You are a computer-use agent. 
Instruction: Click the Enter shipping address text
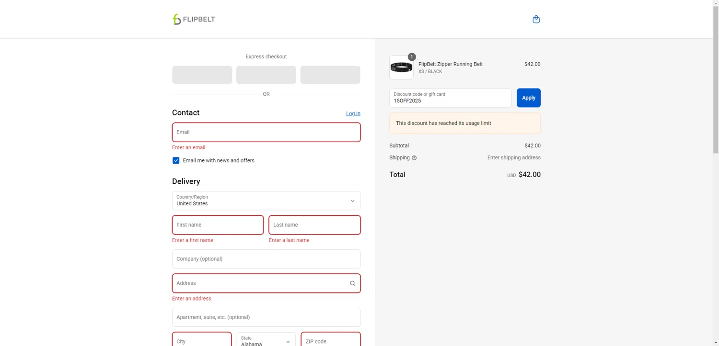(x=514, y=157)
